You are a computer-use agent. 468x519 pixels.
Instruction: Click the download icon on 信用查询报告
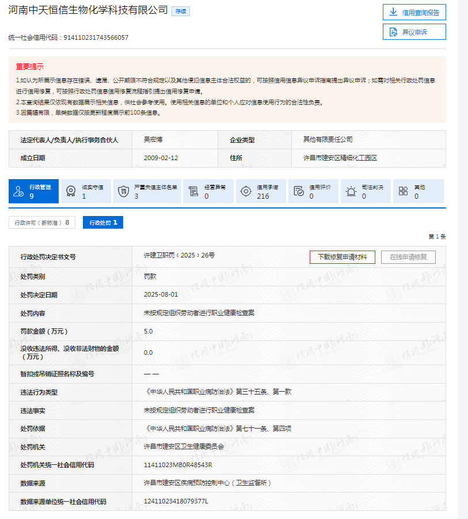[394, 12]
